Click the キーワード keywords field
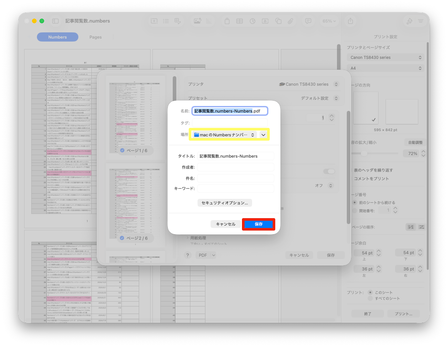 point(236,188)
